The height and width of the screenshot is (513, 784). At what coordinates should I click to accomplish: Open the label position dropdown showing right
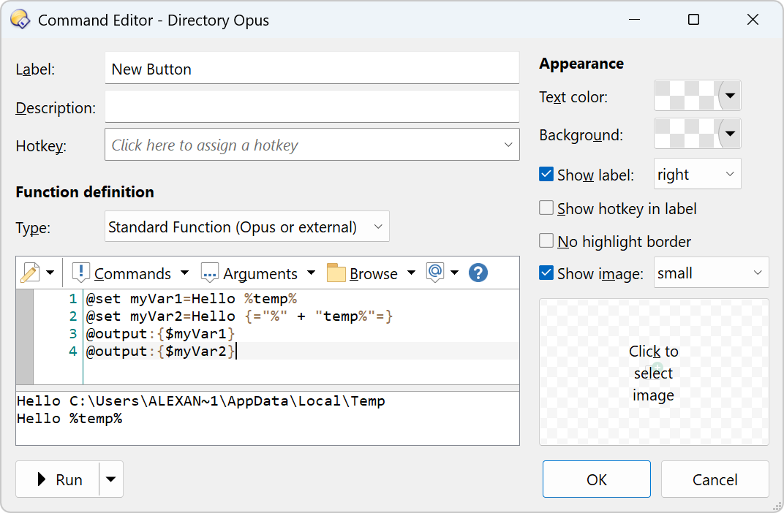click(698, 174)
